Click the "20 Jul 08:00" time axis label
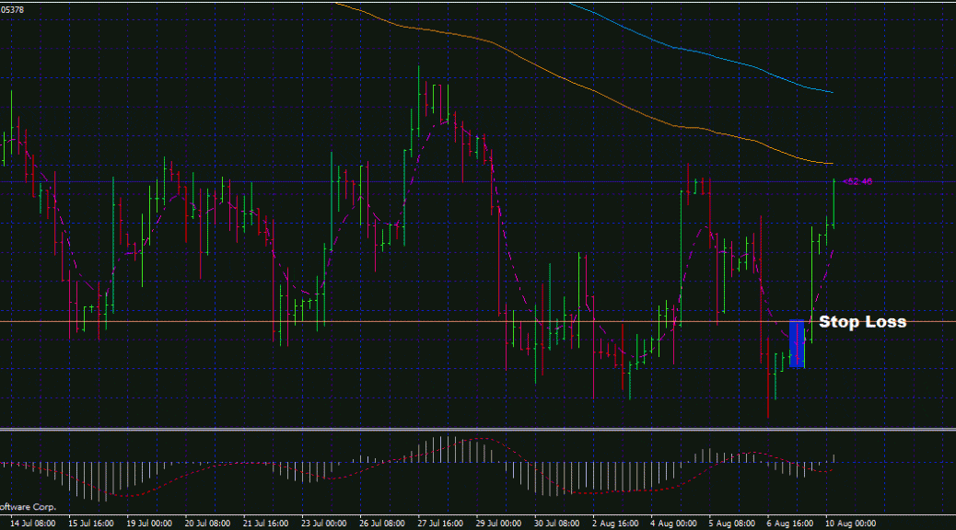Viewport: 956px width, 530px height. click(x=207, y=524)
